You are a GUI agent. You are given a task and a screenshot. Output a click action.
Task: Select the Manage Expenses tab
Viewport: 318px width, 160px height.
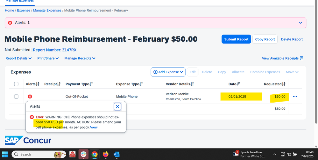[x=20, y=2]
